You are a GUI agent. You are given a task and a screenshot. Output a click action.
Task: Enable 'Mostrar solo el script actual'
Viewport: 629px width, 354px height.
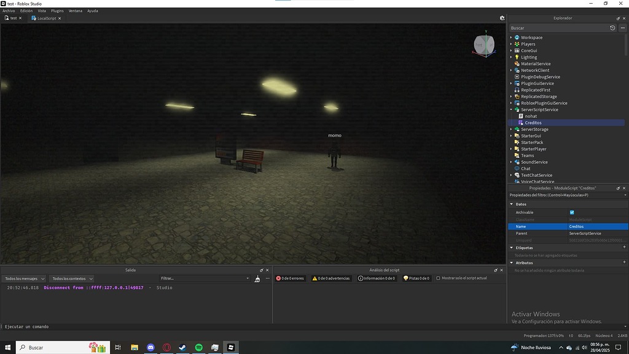[439, 278]
